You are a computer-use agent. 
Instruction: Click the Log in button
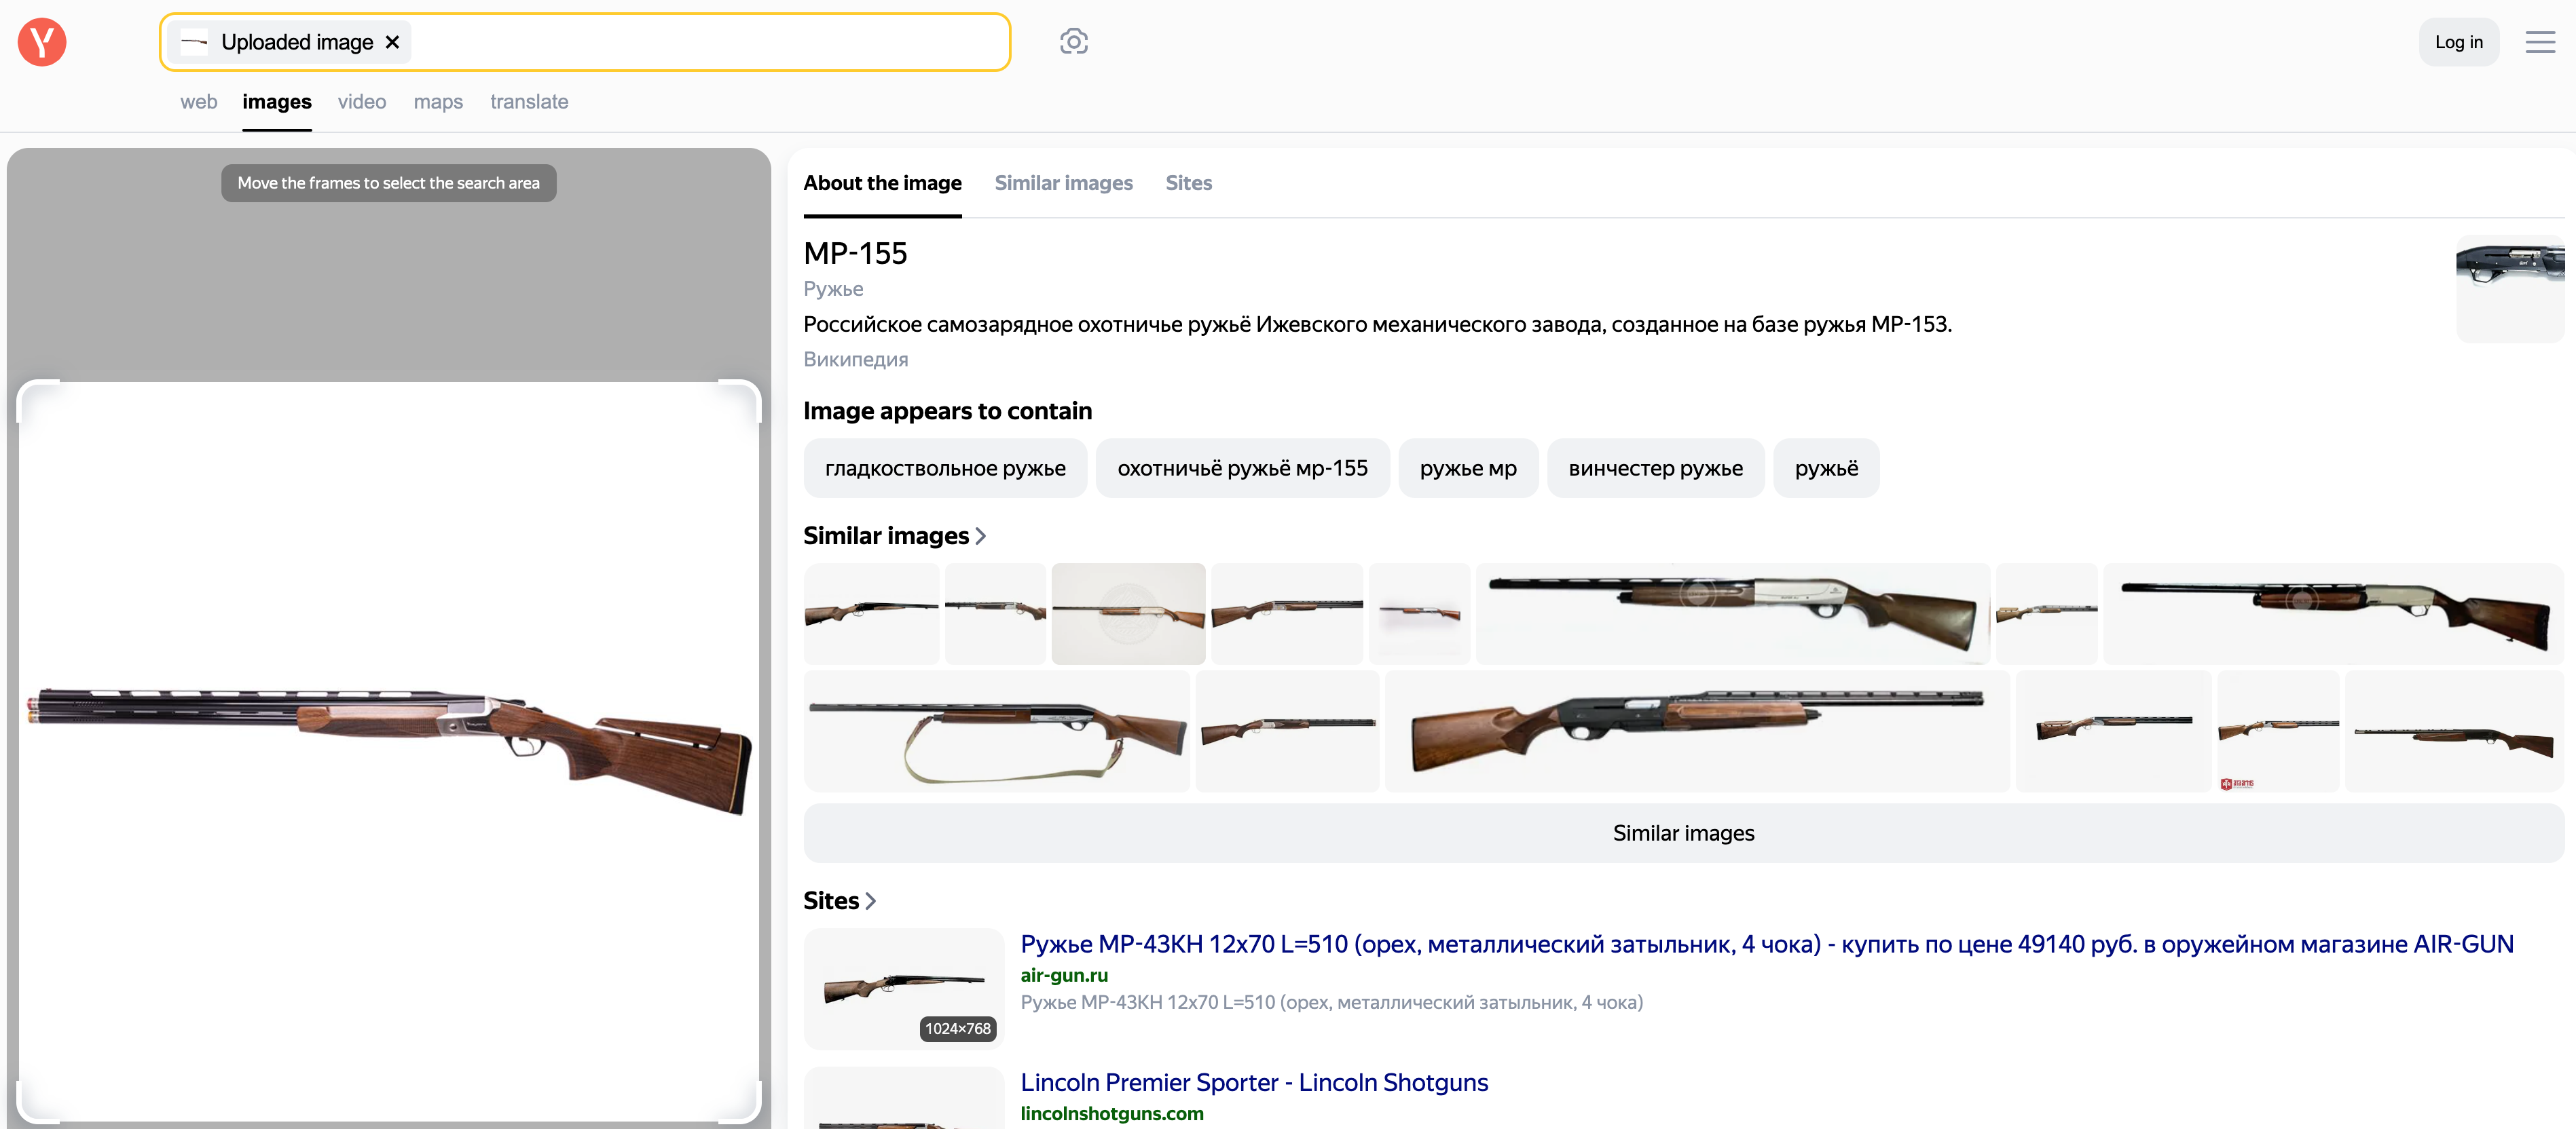pos(2457,42)
